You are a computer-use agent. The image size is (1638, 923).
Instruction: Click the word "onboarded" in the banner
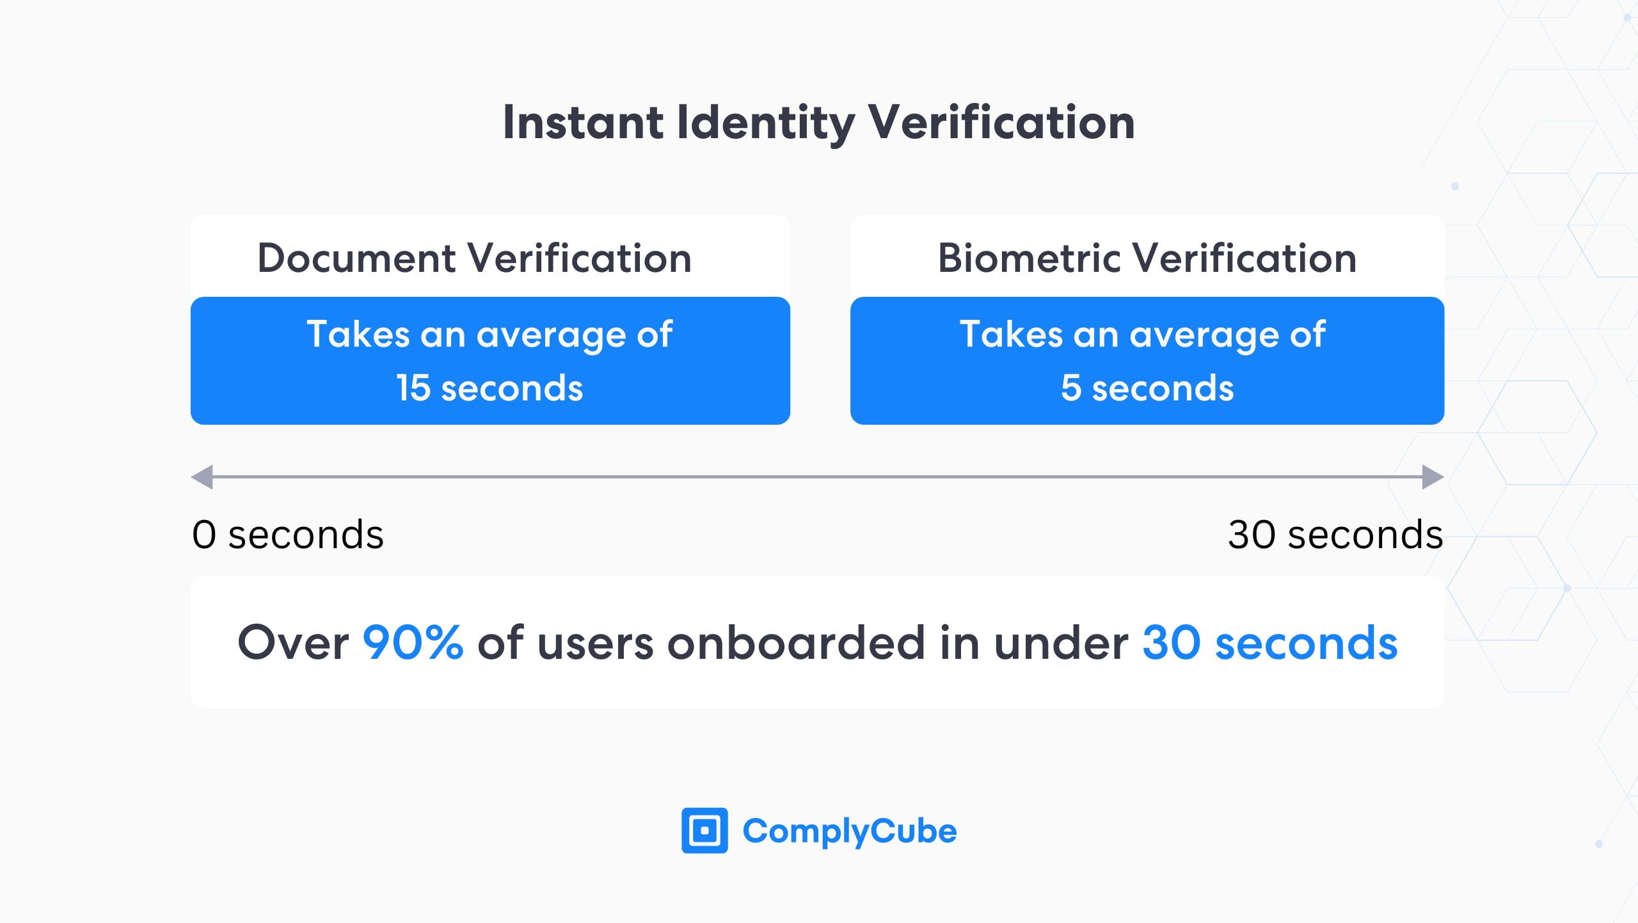point(796,643)
